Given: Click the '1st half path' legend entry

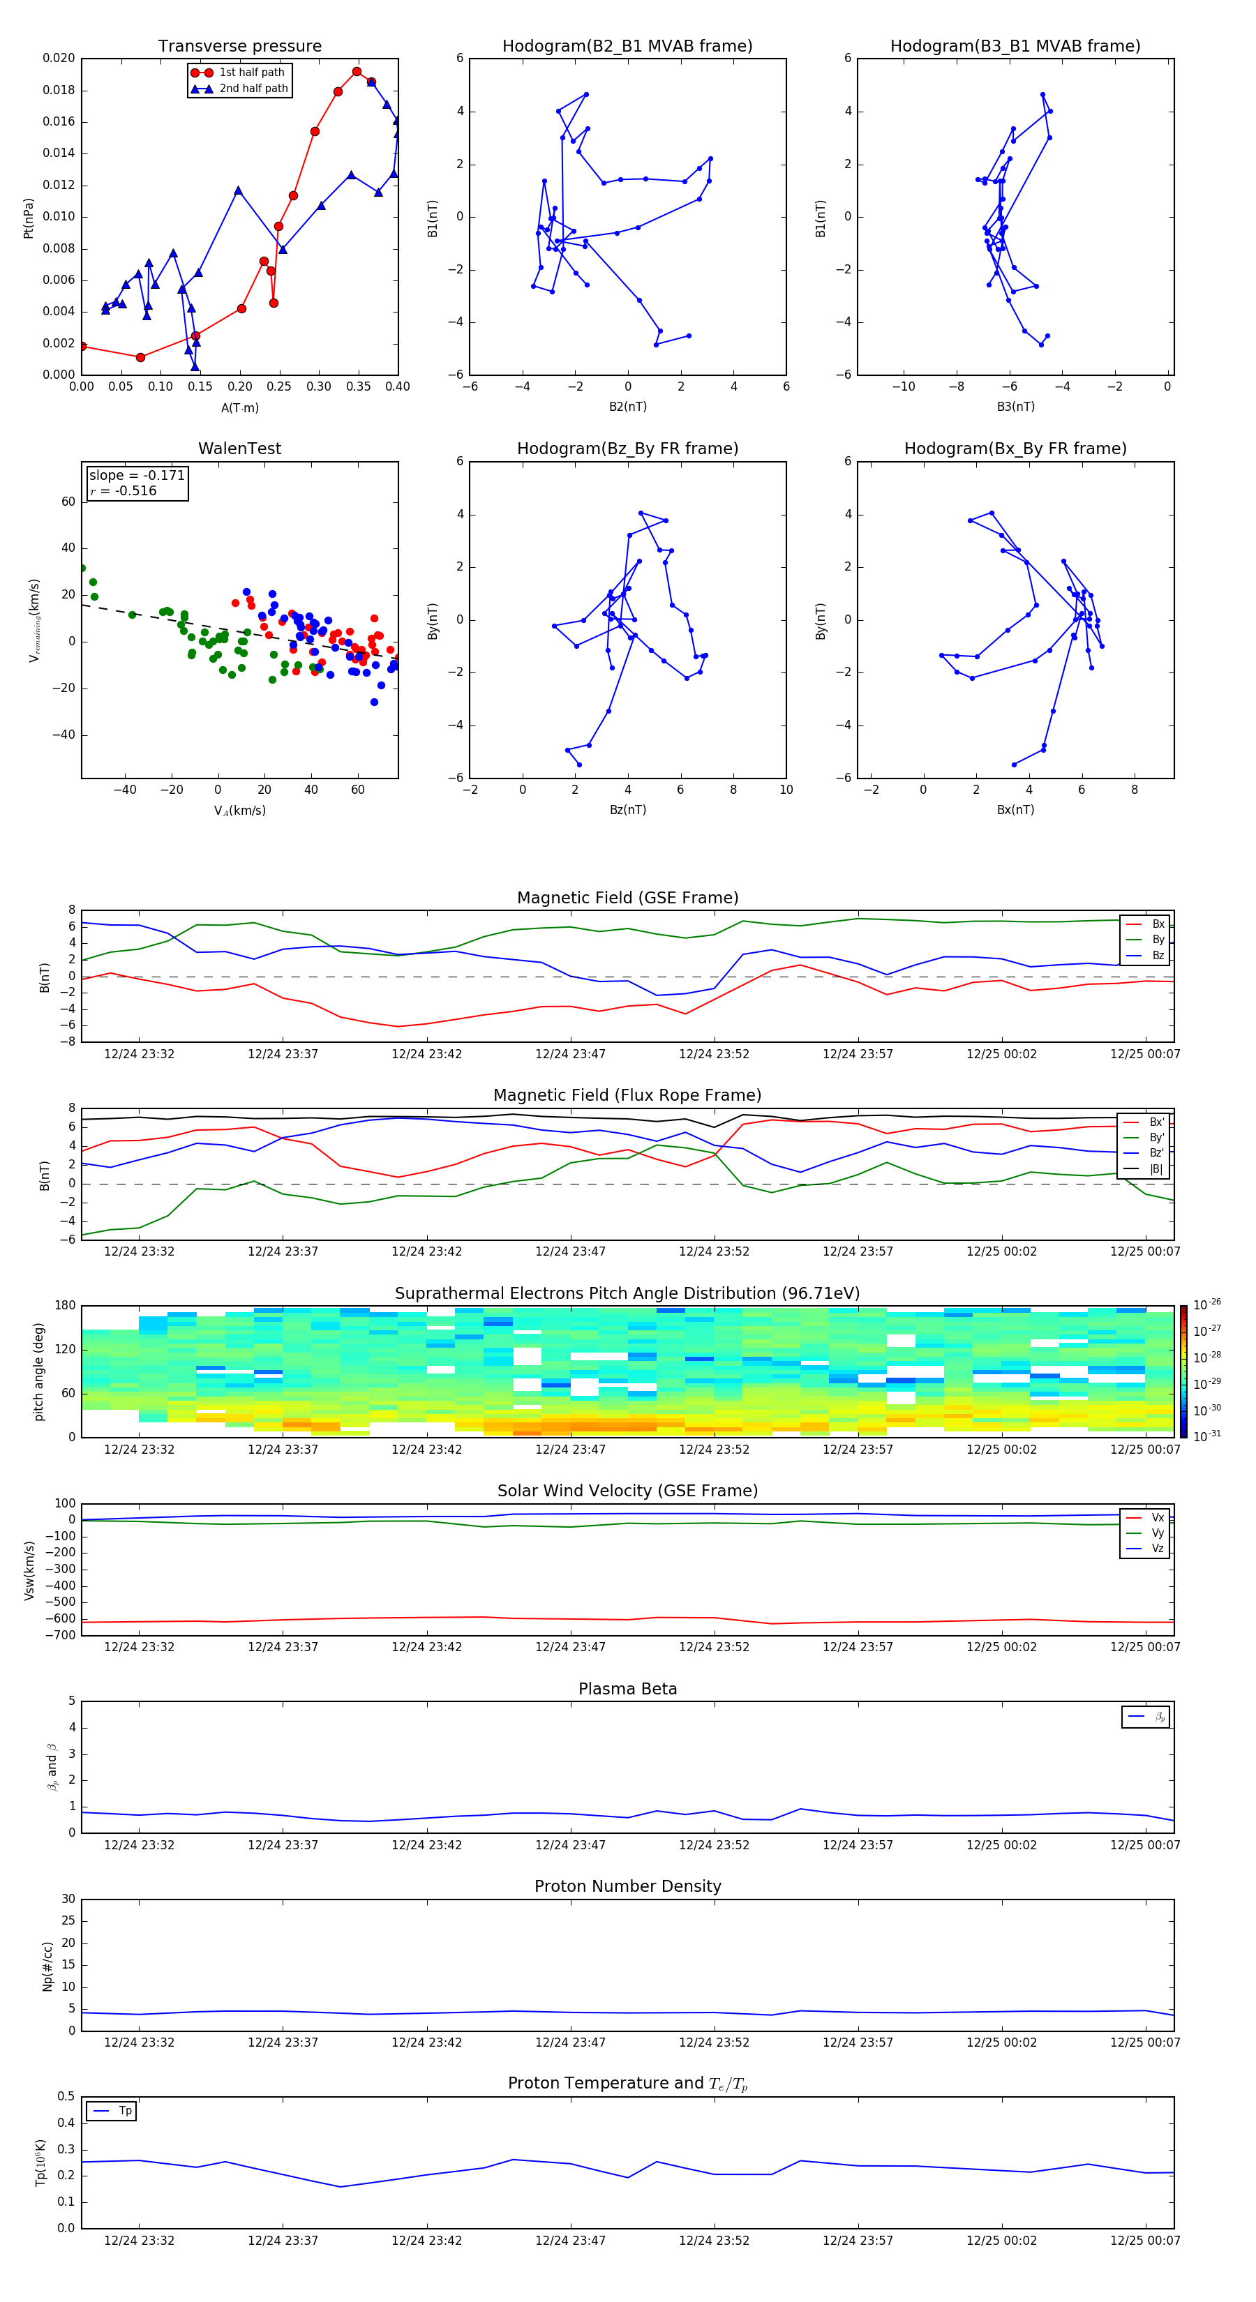Looking at the screenshot, I should pyautogui.click(x=239, y=73).
